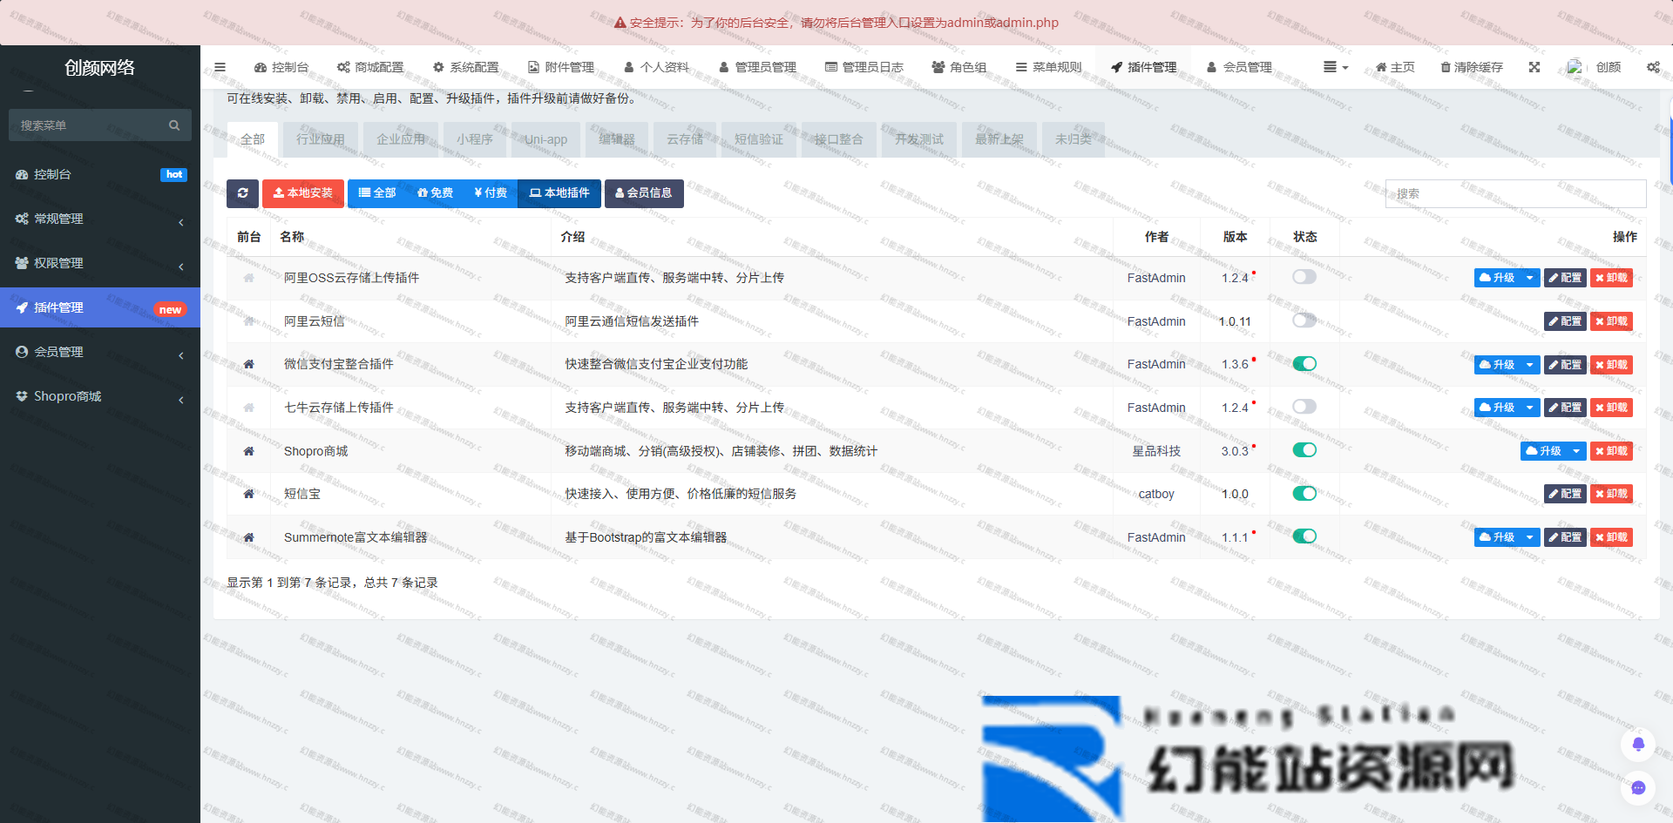Filter by 免费 plugins

435,193
